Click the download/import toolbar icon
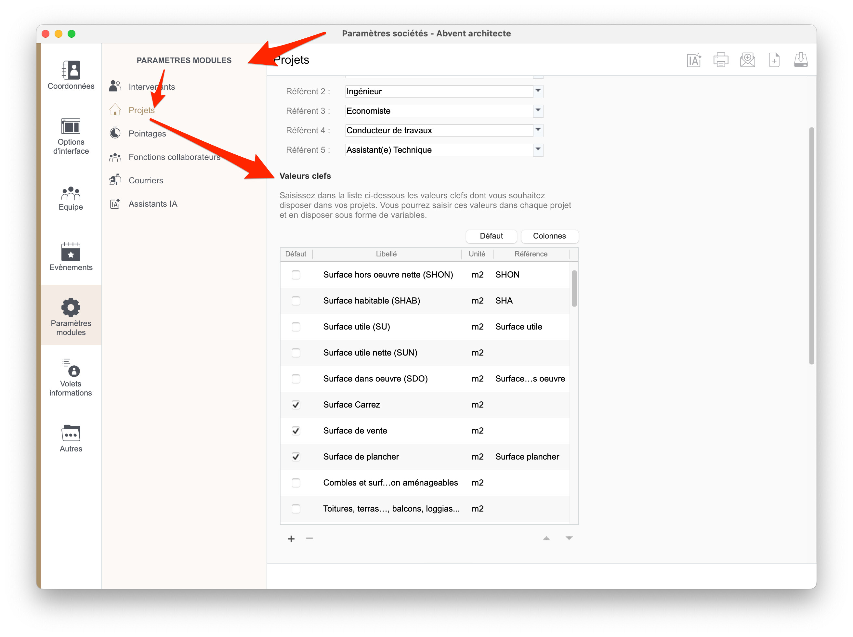 pyautogui.click(x=801, y=60)
